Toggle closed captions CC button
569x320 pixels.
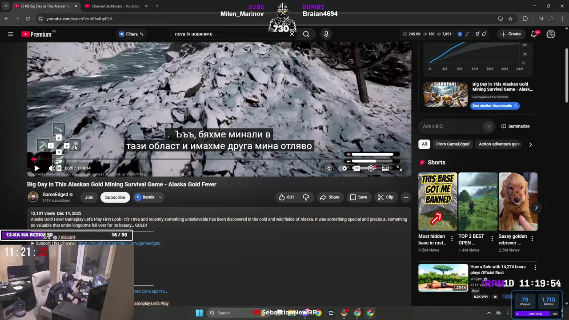click(x=357, y=168)
